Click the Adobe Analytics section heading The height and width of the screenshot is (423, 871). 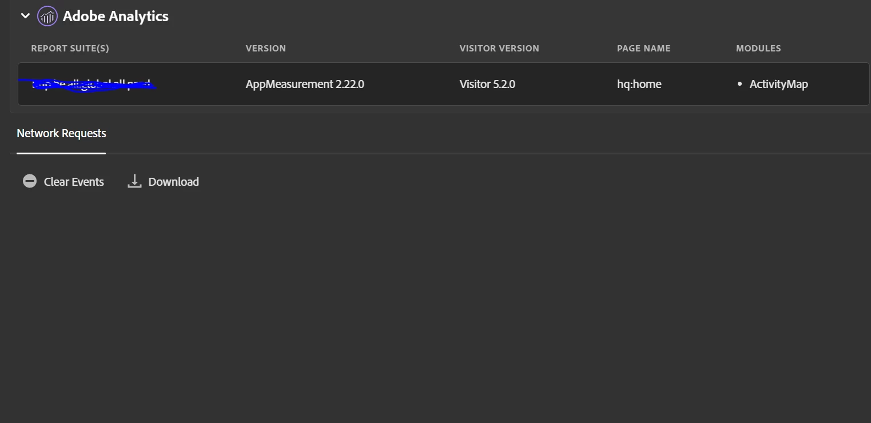[116, 16]
